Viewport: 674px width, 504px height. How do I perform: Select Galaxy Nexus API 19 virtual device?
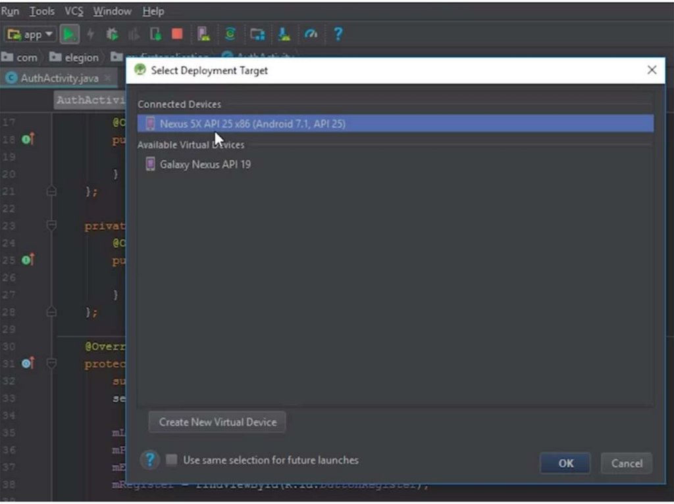pyautogui.click(x=205, y=164)
